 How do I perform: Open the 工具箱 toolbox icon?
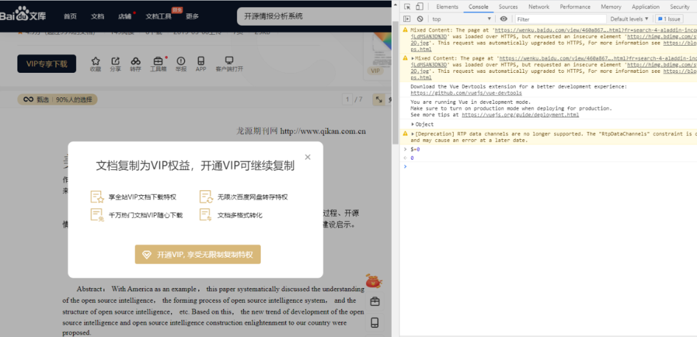[x=158, y=61]
